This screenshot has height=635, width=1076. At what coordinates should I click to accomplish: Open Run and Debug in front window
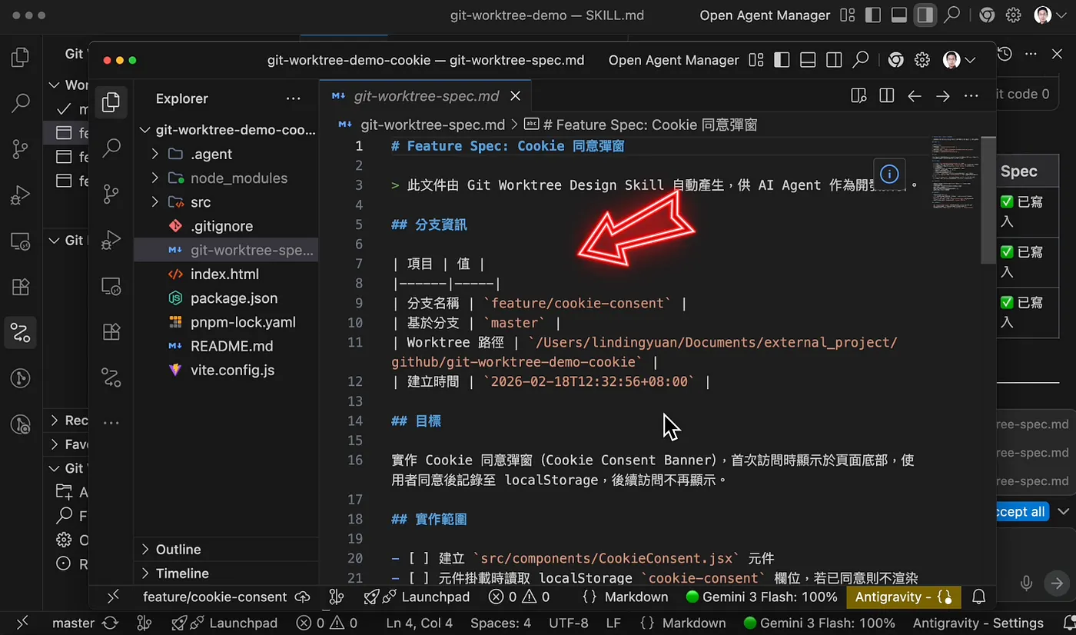111,239
